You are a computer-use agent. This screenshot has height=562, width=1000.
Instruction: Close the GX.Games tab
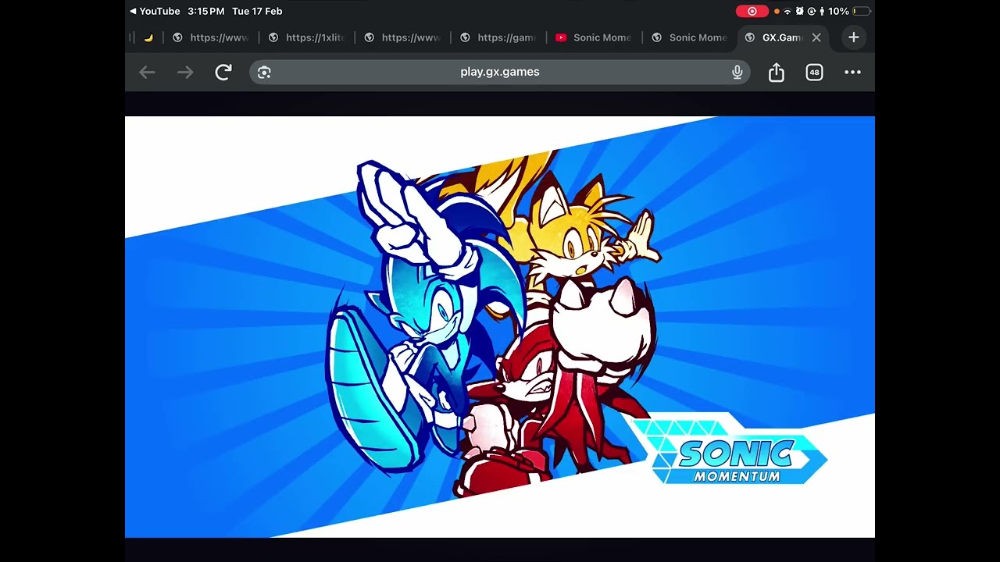point(816,37)
